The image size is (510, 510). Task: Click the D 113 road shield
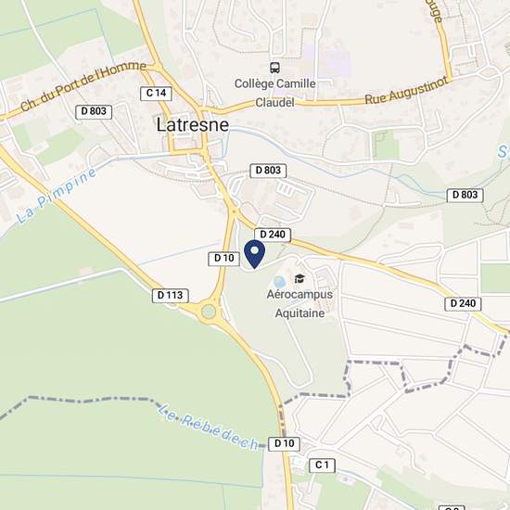[170, 296]
